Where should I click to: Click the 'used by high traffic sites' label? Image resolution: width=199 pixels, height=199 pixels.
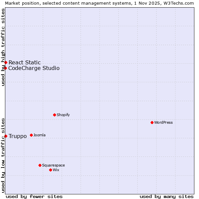click(x=3, y=47)
